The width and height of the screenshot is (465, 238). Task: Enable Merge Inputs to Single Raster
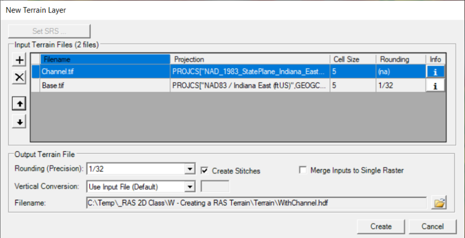pos(303,170)
